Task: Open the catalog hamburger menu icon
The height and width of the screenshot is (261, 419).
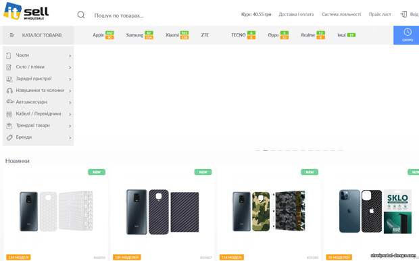Action: (x=11, y=35)
